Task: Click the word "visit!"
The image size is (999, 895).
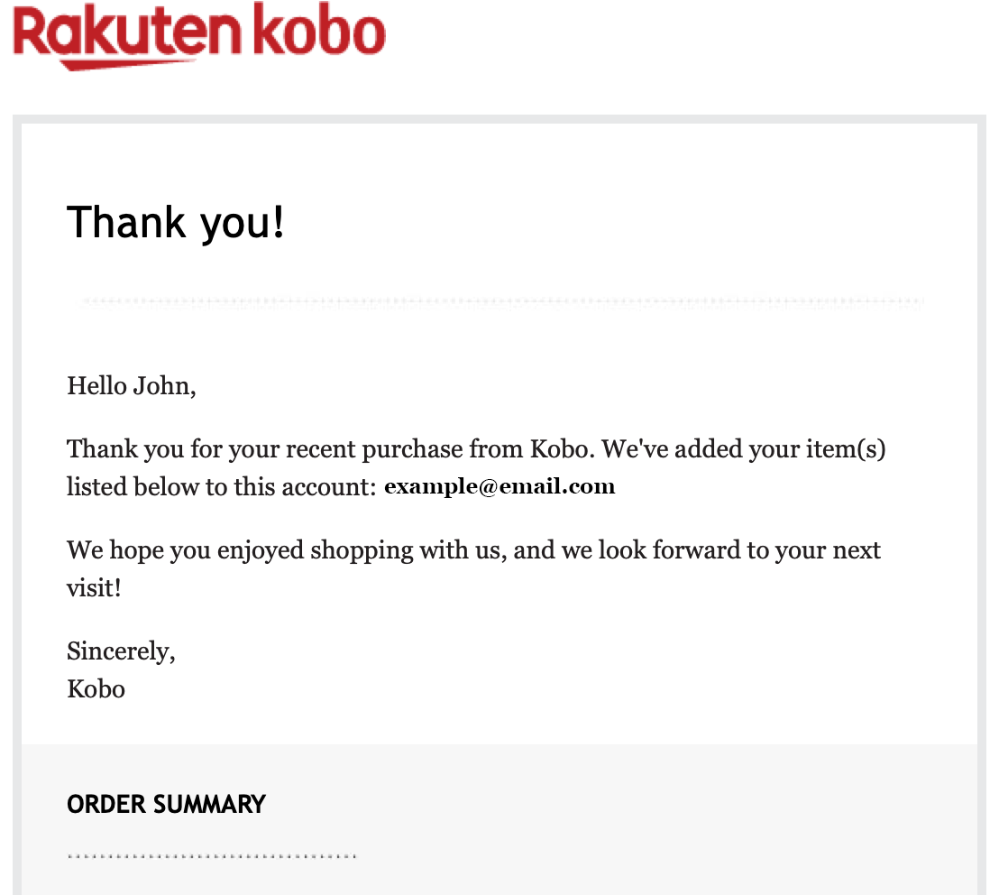Action: click(x=94, y=588)
